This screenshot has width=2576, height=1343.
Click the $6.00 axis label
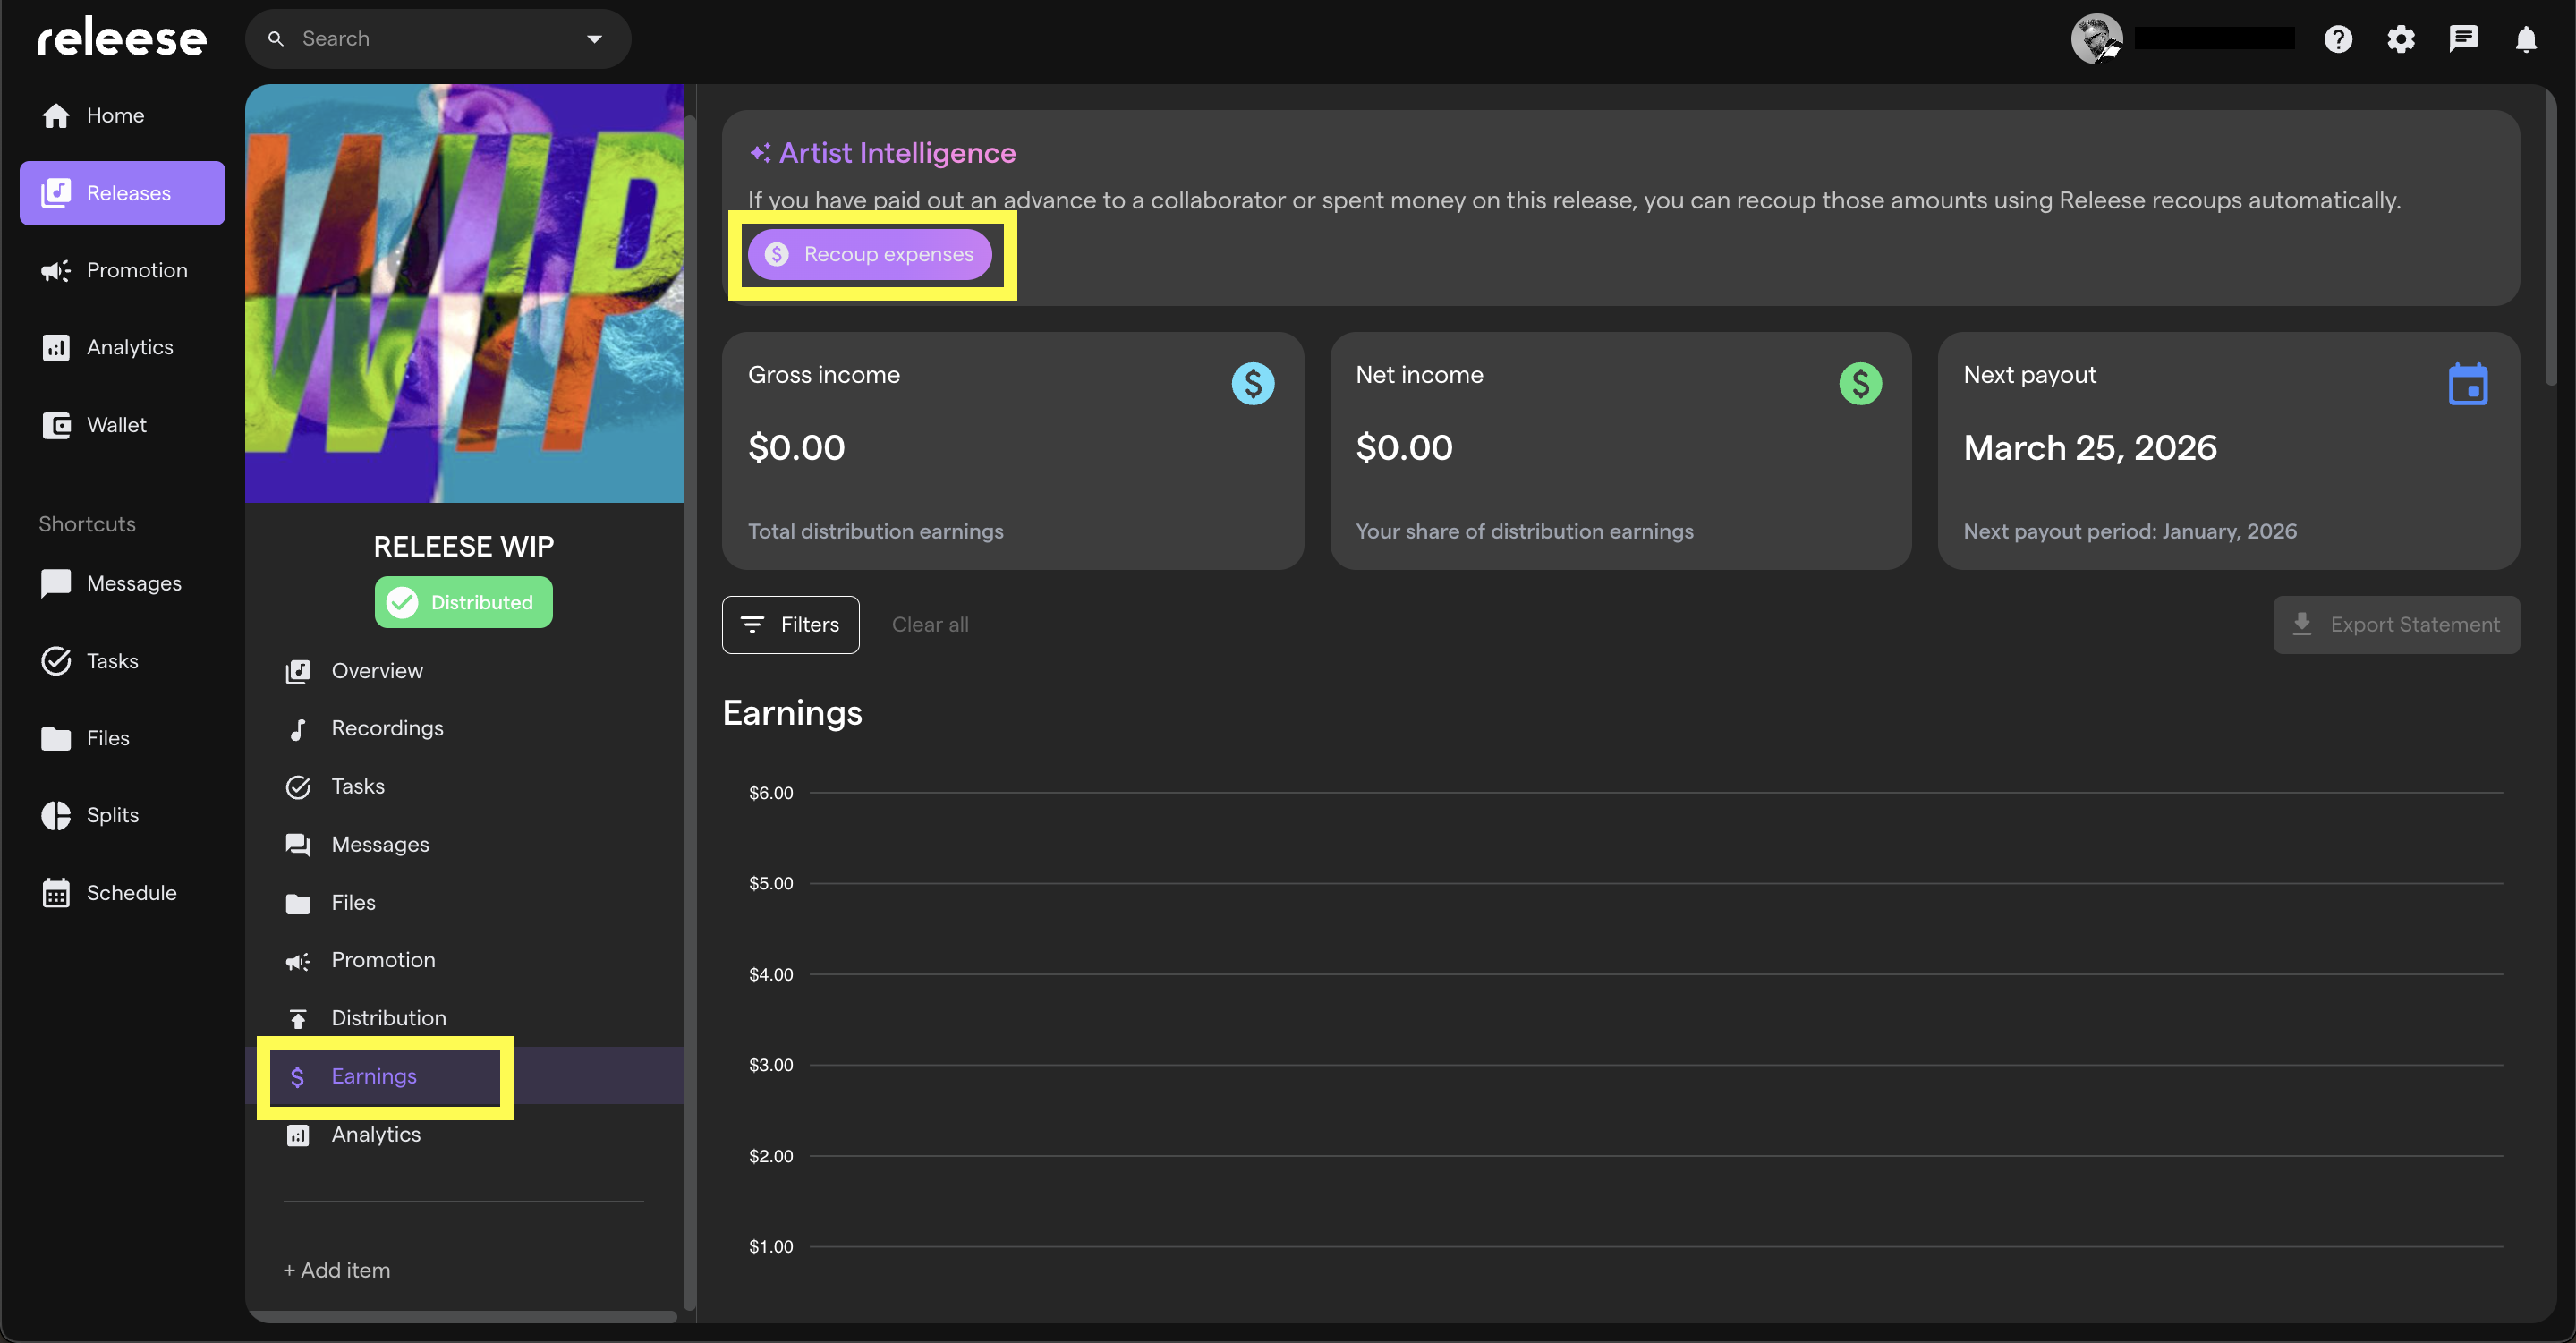click(771, 793)
